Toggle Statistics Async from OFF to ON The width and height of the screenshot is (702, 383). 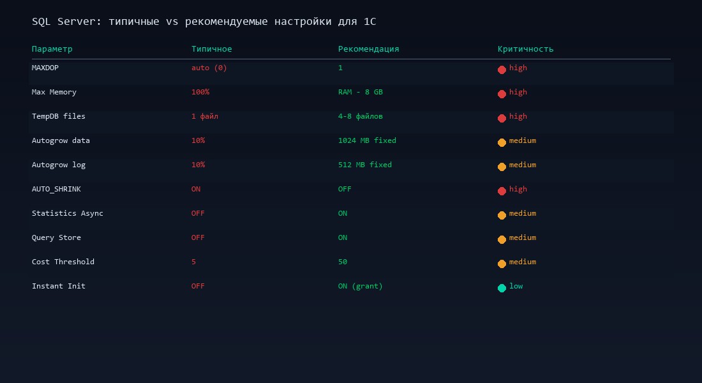coord(198,213)
